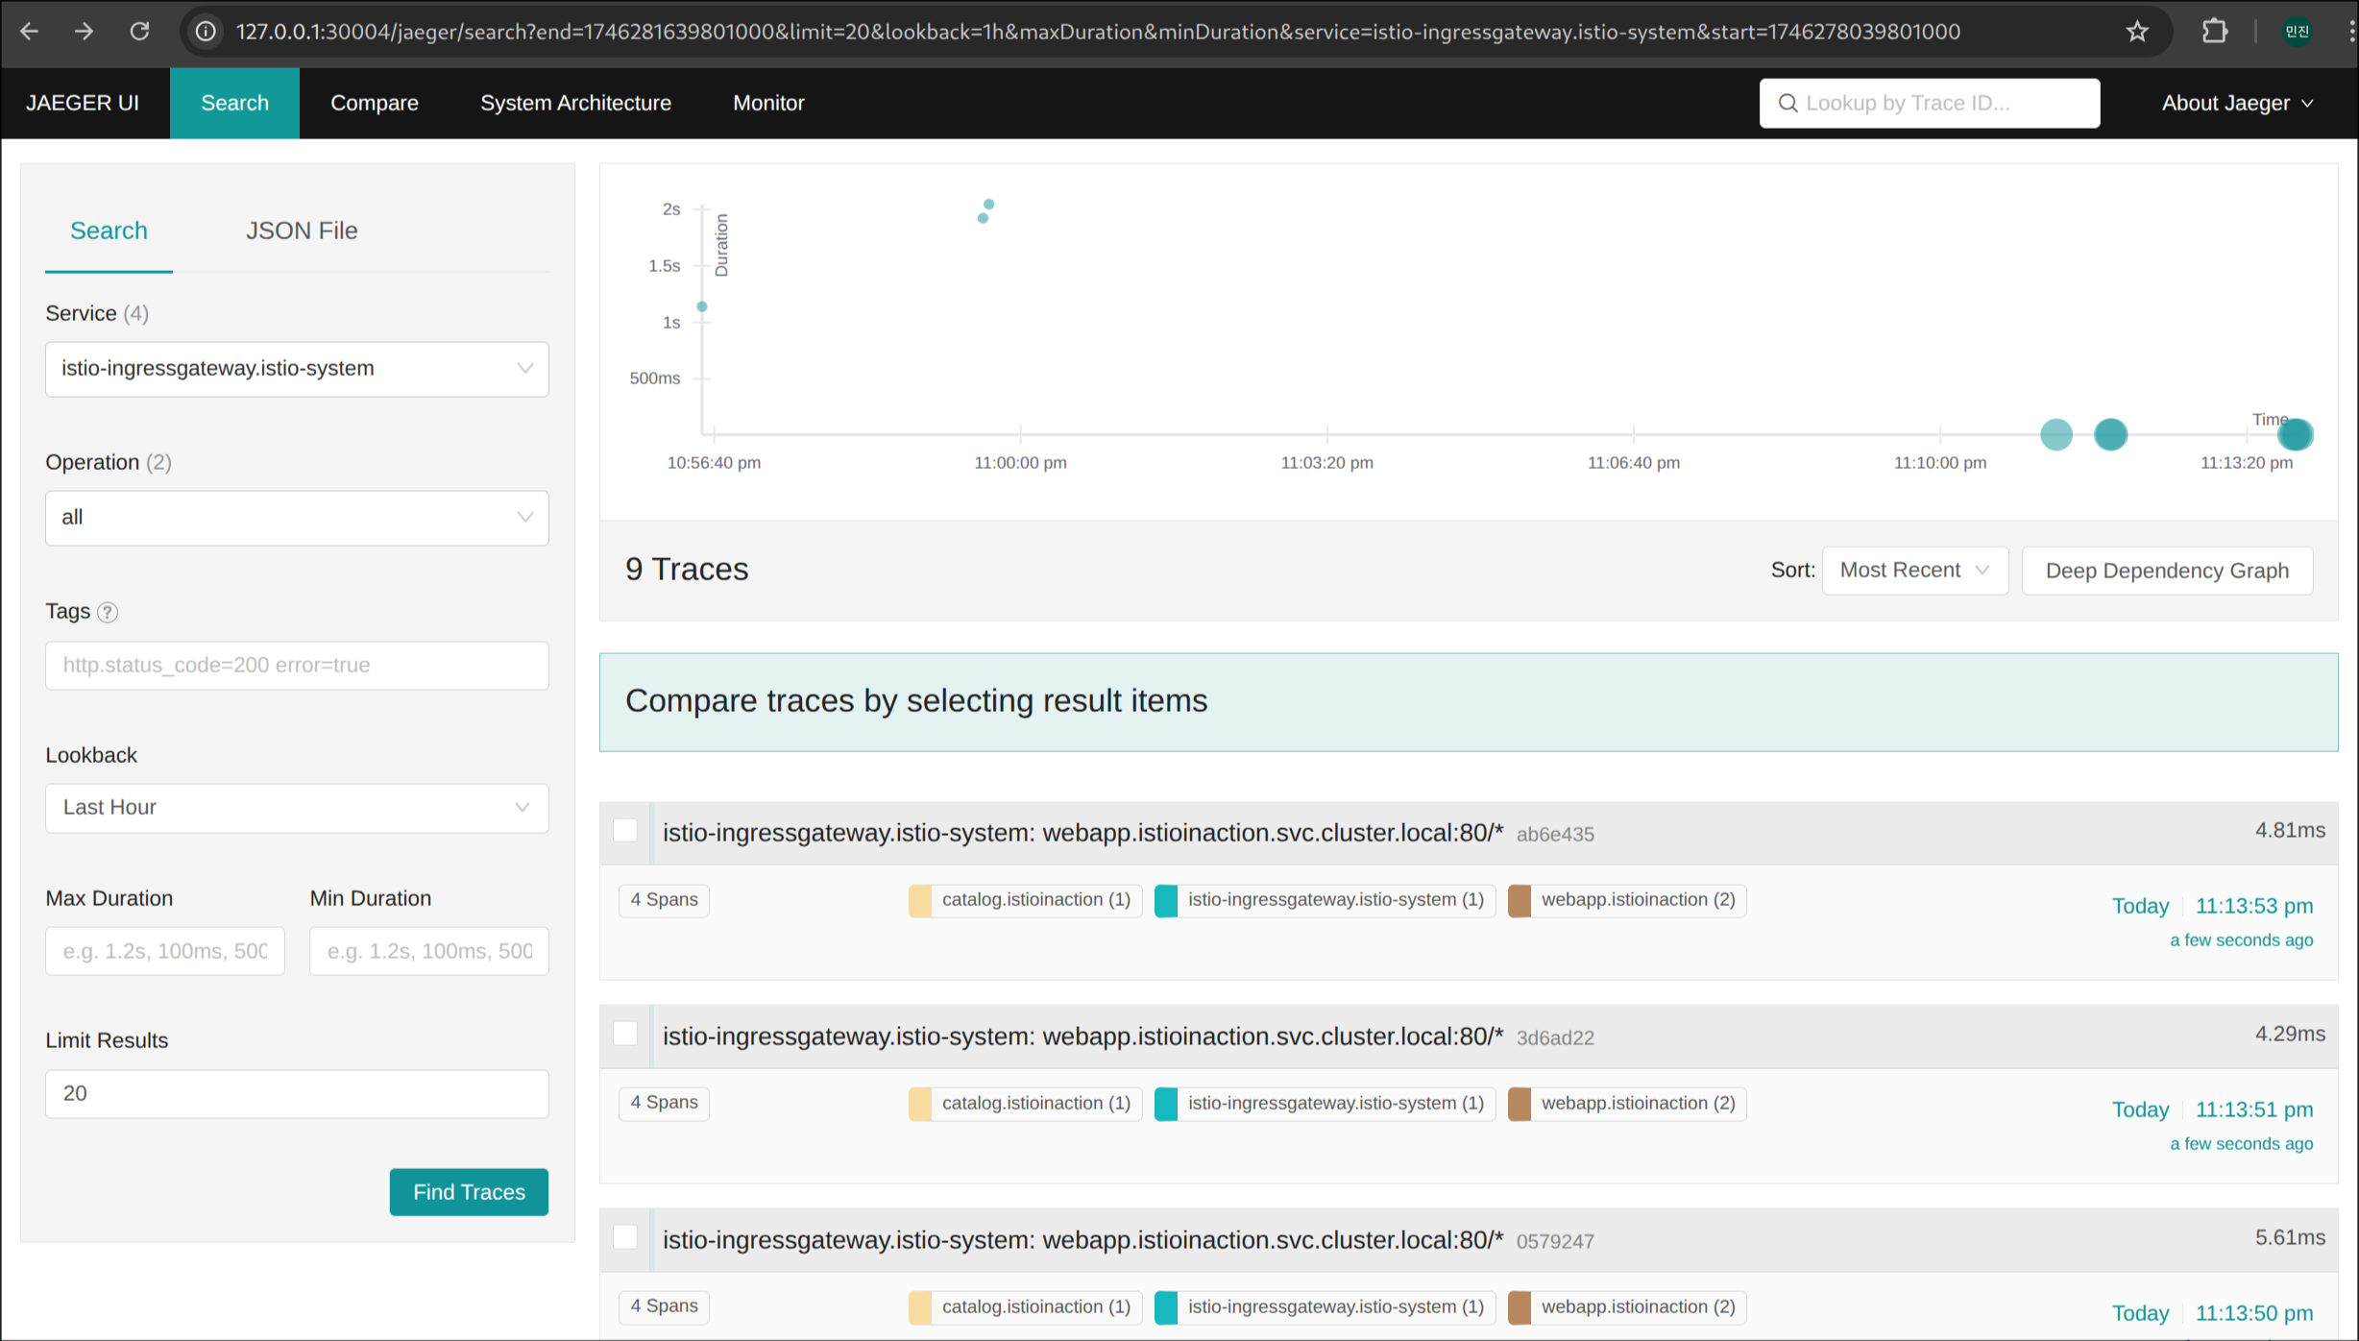Click istio-ingressgateway.istio-system (1) tag in trace 3d6ad22
This screenshot has width=2359, height=1341.
coord(1325,1104)
